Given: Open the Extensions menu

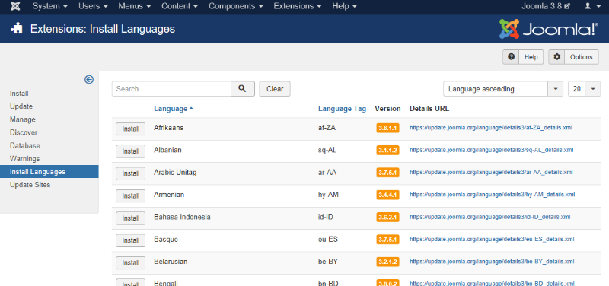Looking at the screenshot, I should click(298, 6).
